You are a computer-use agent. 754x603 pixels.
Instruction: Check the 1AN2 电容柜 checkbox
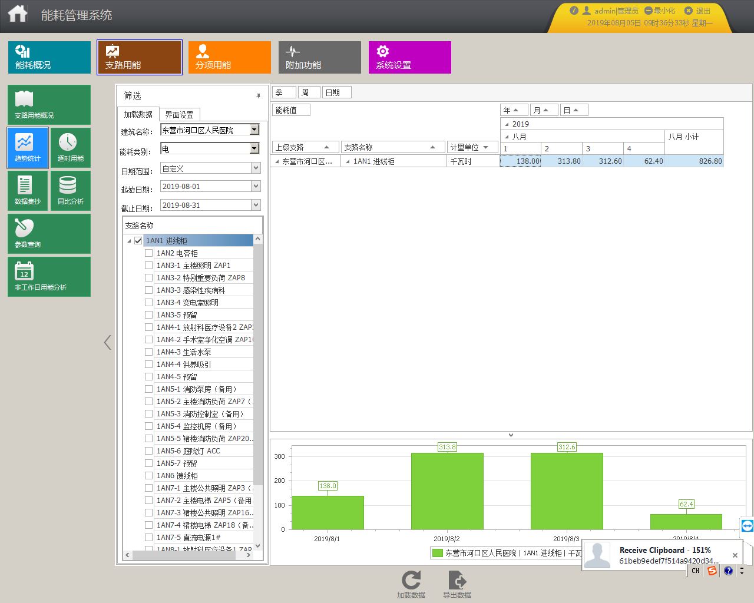coord(148,253)
